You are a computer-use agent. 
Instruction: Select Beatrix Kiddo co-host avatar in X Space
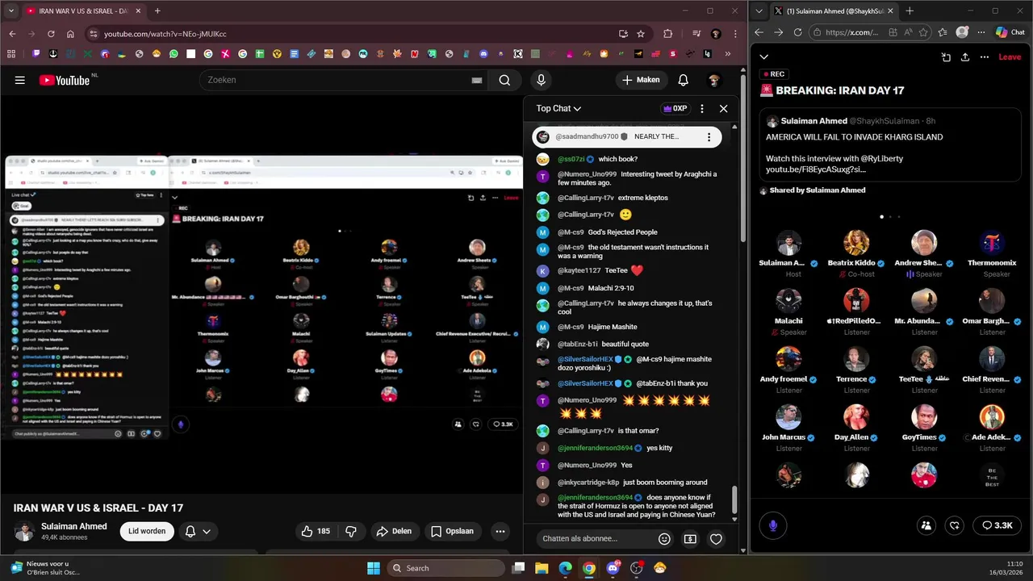(x=856, y=243)
